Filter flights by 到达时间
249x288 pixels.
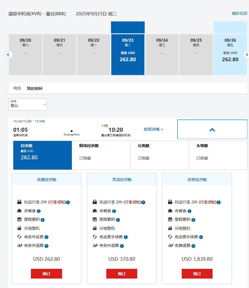point(34,88)
